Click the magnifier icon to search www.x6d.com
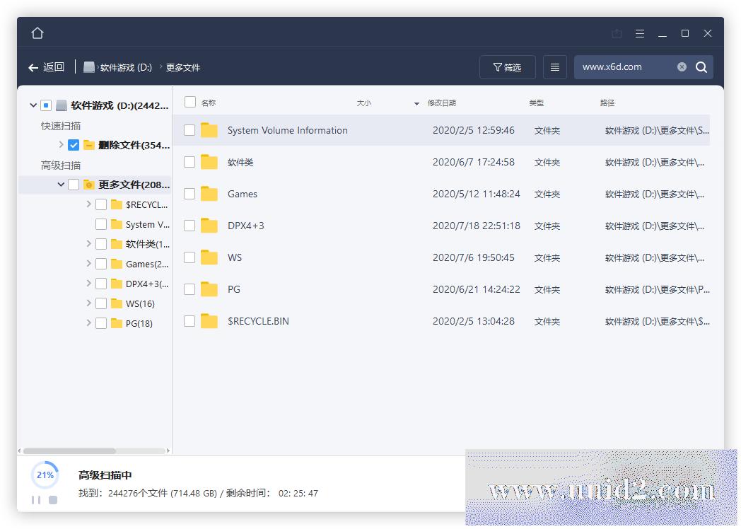 click(701, 66)
